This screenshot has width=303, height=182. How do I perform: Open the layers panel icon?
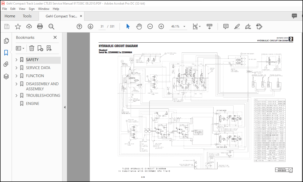[6, 77]
